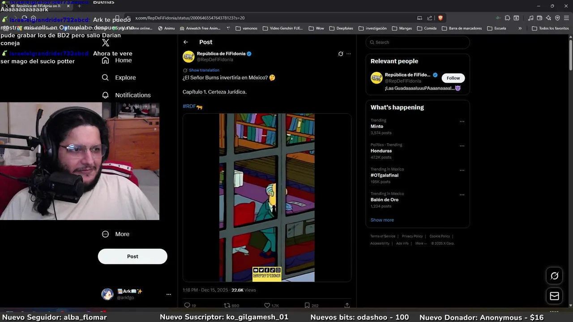This screenshot has height=322, width=573.
Task: Open options for the Minto trend
Action: (x=462, y=122)
